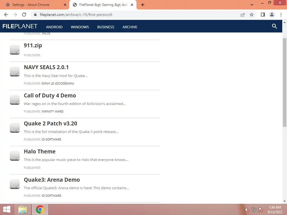The image size is (287, 215).
Task: Open Call of Duty 4 Demo link
Action: (x=50, y=95)
